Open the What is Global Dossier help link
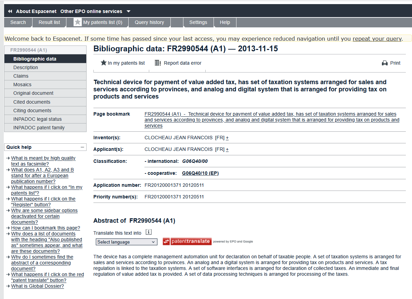 click(37, 286)
